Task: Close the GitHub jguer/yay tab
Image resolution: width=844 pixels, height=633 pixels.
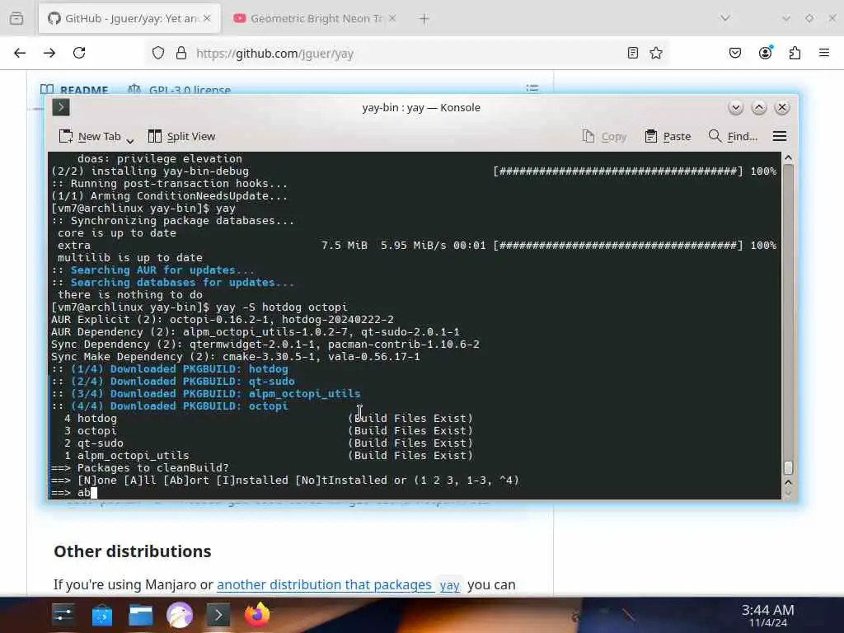Action: pyautogui.click(x=207, y=18)
